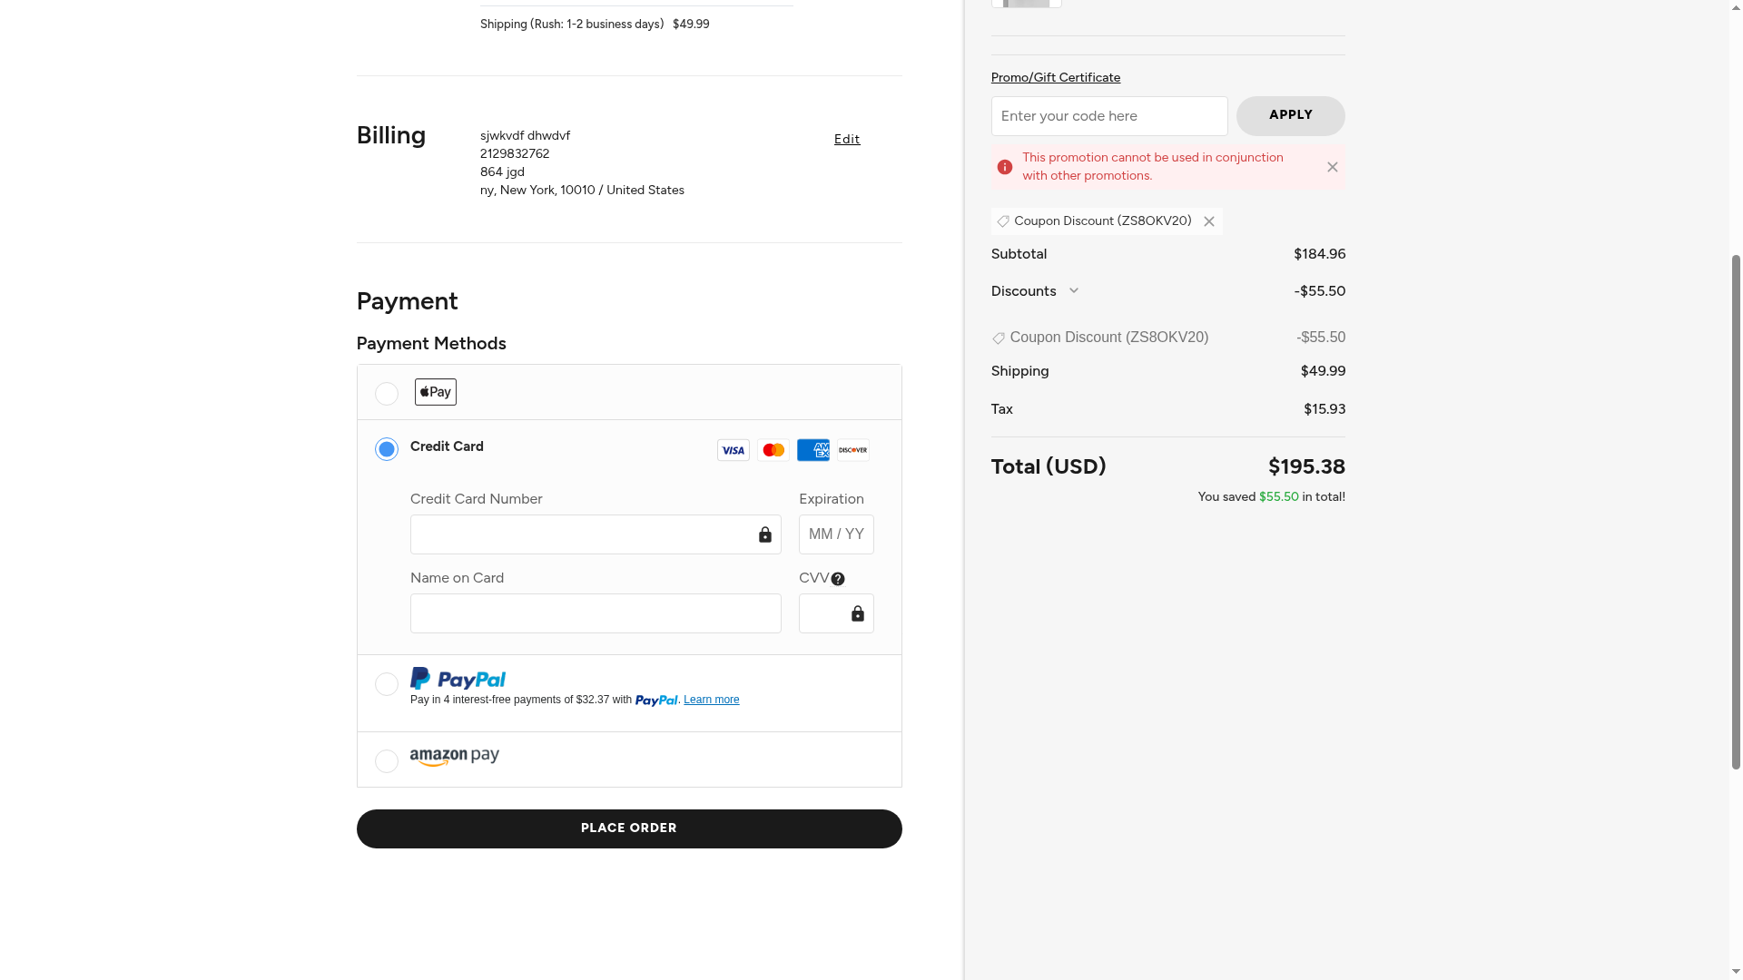
Task: Remove the ZS8OKV20 coupon tag
Action: [1208, 221]
